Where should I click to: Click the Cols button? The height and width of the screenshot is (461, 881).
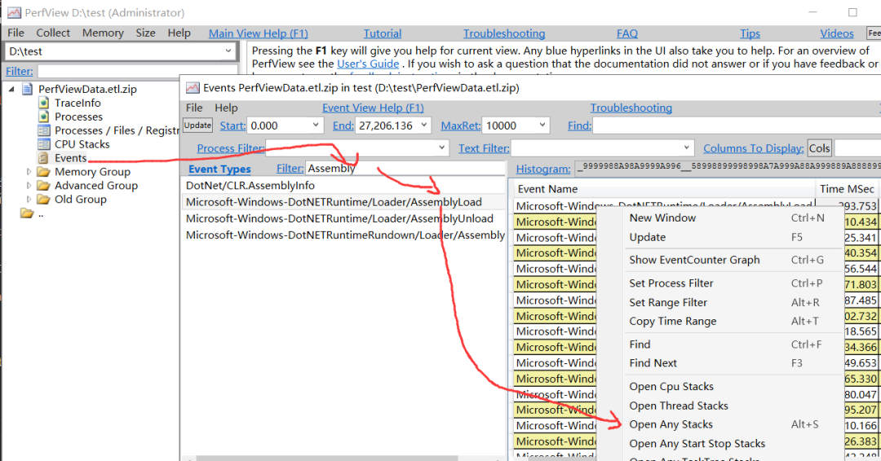point(819,148)
